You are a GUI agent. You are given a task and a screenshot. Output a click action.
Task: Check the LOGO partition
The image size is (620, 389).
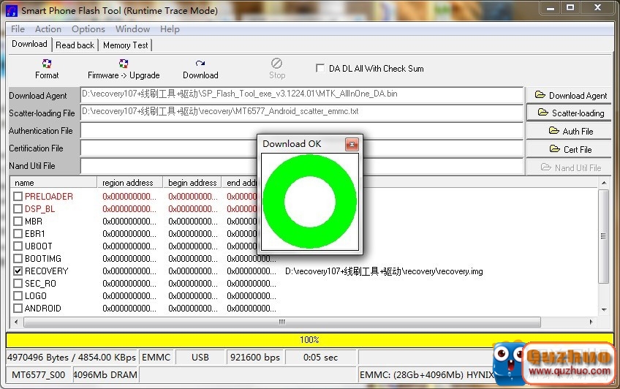(18, 295)
